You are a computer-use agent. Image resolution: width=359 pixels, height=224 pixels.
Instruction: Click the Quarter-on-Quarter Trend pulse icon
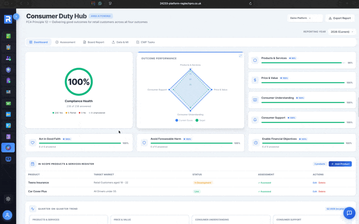point(32,209)
